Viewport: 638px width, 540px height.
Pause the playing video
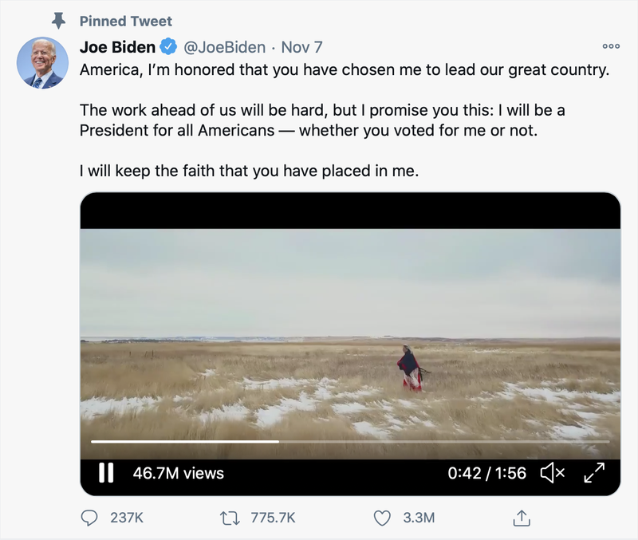tap(105, 473)
